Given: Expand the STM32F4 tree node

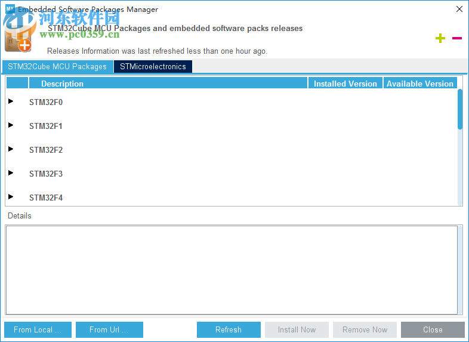Looking at the screenshot, I should [x=11, y=197].
